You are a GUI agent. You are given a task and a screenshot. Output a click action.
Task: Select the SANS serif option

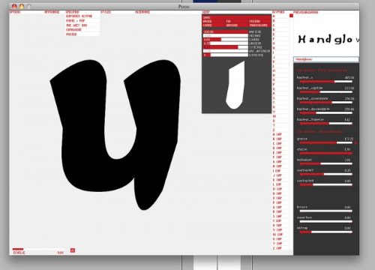click(x=207, y=18)
